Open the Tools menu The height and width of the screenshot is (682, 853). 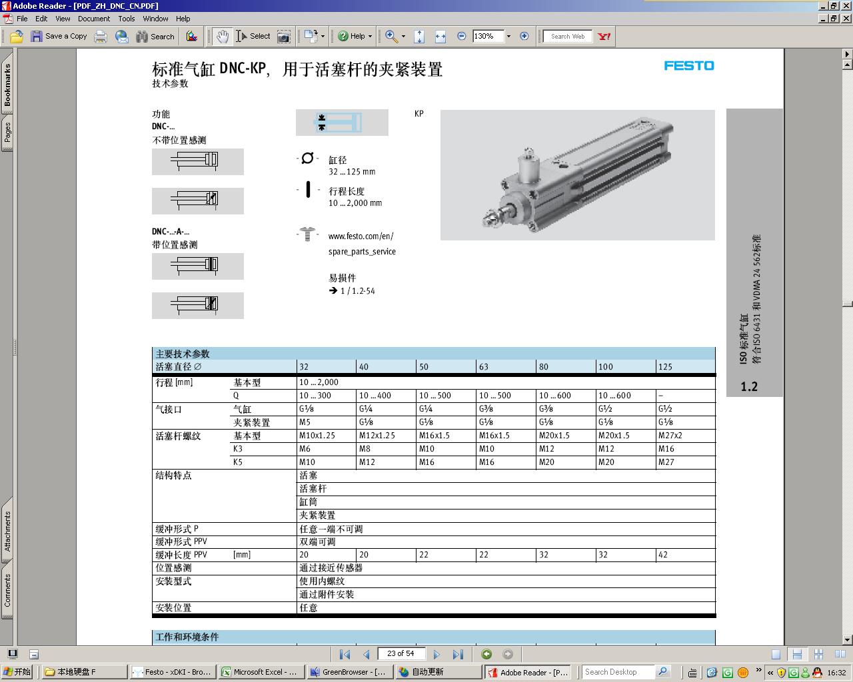point(127,19)
